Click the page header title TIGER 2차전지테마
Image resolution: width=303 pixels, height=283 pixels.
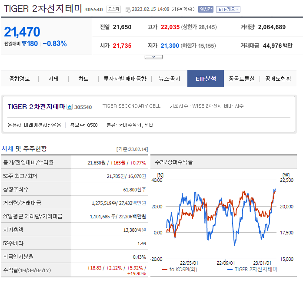click(43, 9)
